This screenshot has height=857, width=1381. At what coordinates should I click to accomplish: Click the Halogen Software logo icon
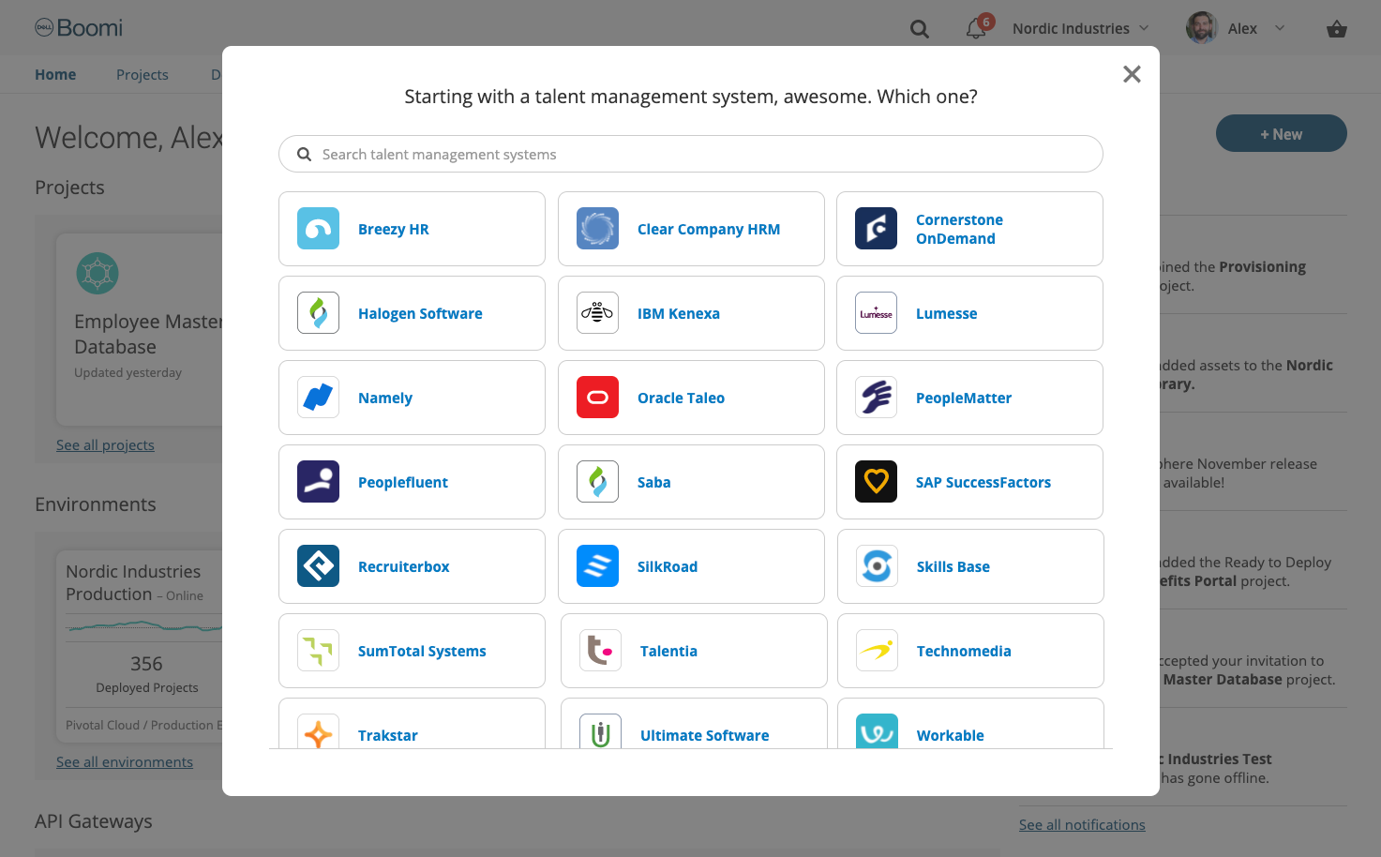pyautogui.click(x=318, y=313)
